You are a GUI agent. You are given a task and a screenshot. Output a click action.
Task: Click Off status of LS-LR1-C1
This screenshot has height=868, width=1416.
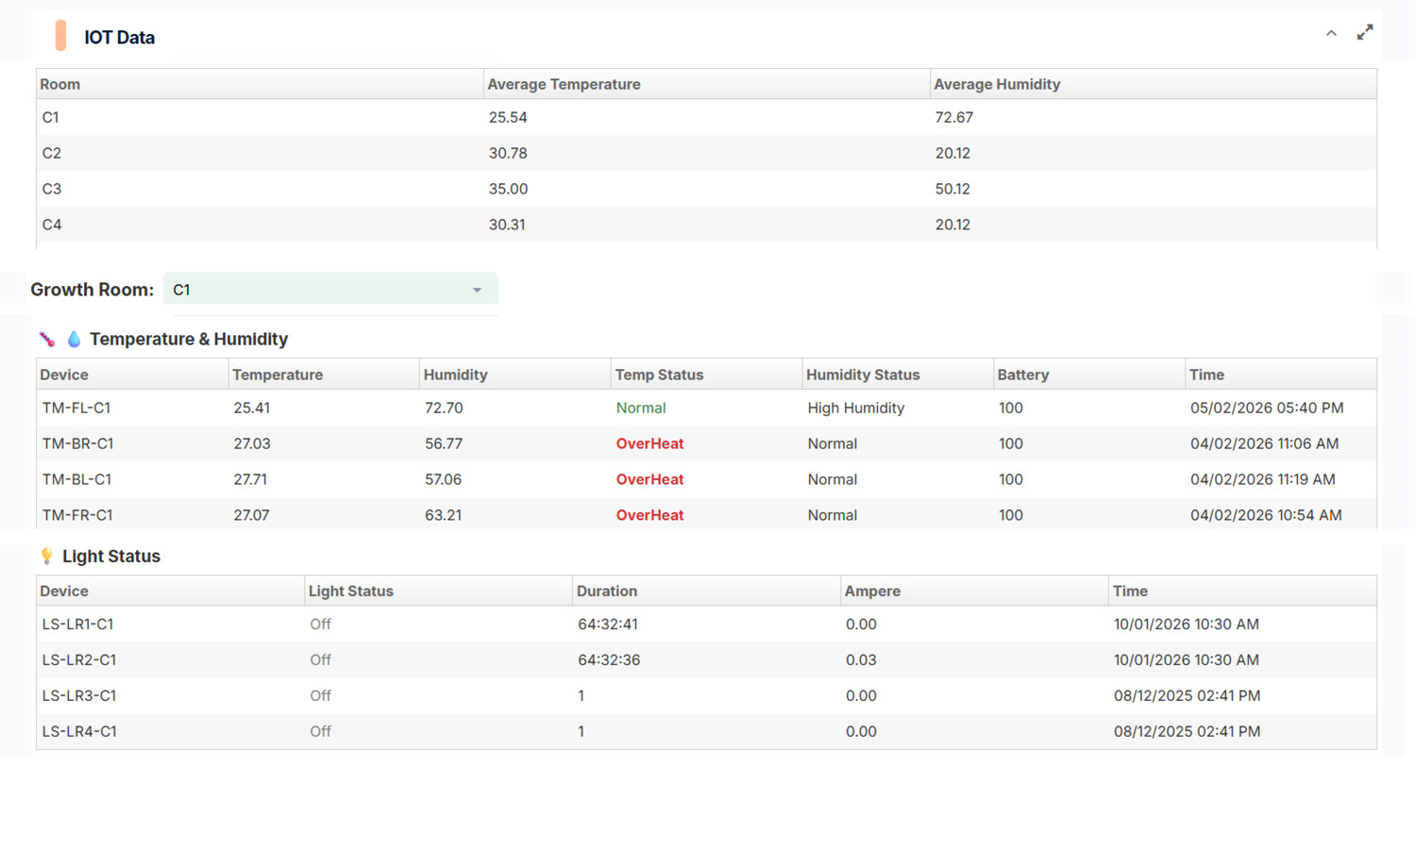pos(320,624)
